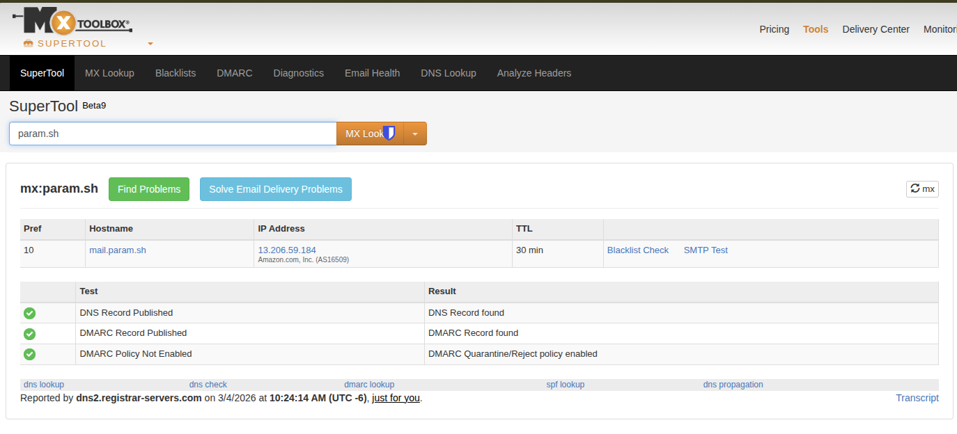
Task: Open Analyze Headers tab
Action: coord(534,73)
